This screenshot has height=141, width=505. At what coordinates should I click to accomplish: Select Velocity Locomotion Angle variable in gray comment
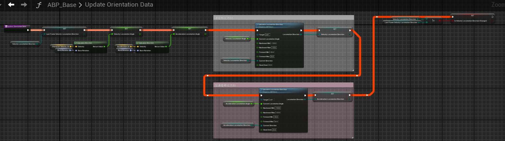(x=237, y=39)
